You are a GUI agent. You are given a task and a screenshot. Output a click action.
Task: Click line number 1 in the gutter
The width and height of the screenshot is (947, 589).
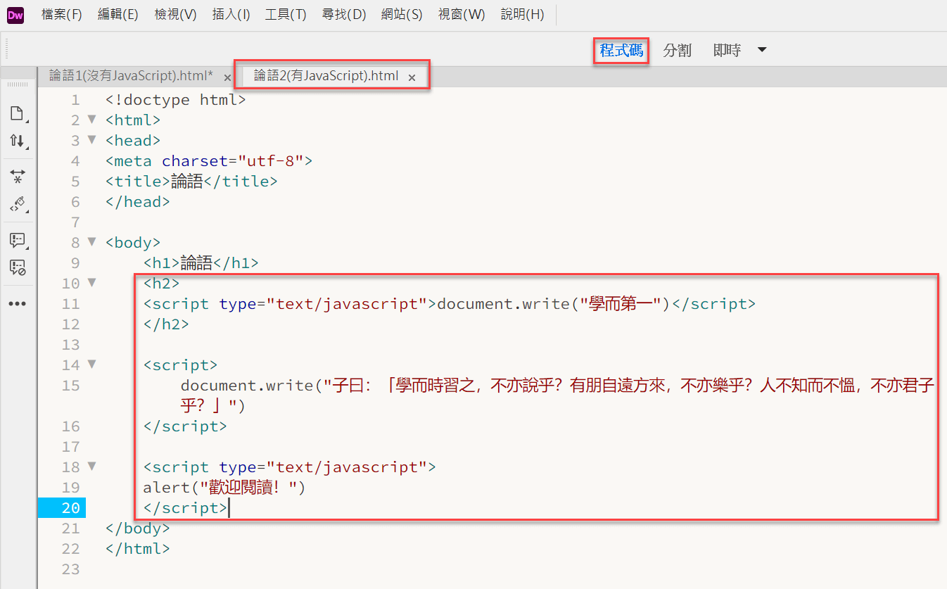click(75, 100)
